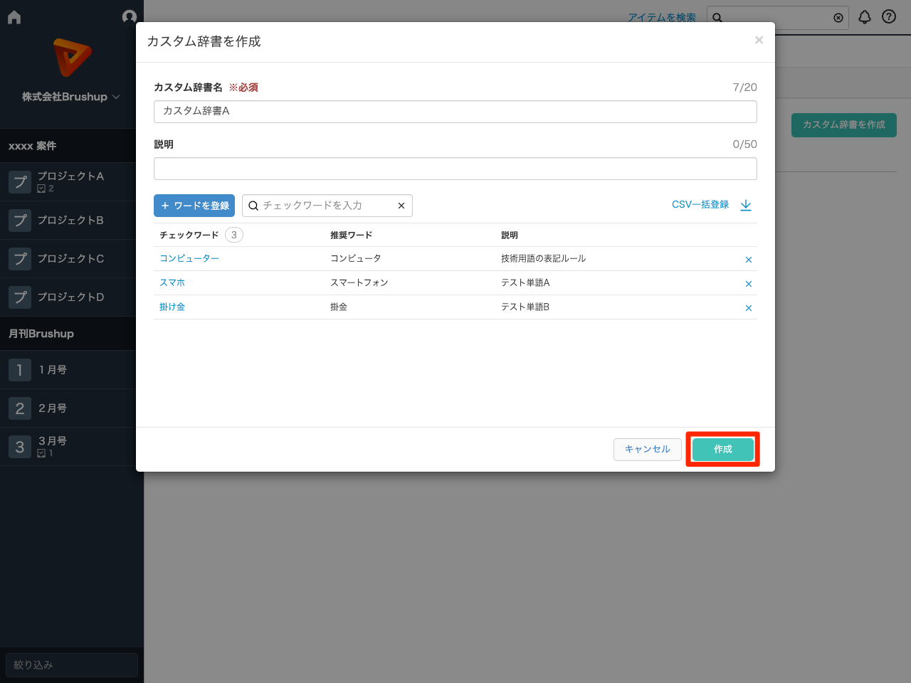Image resolution: width=911 pixels, height=683 pixels.
Task: Open the 2月号 sidebar item
Action: tap(53, 408)
